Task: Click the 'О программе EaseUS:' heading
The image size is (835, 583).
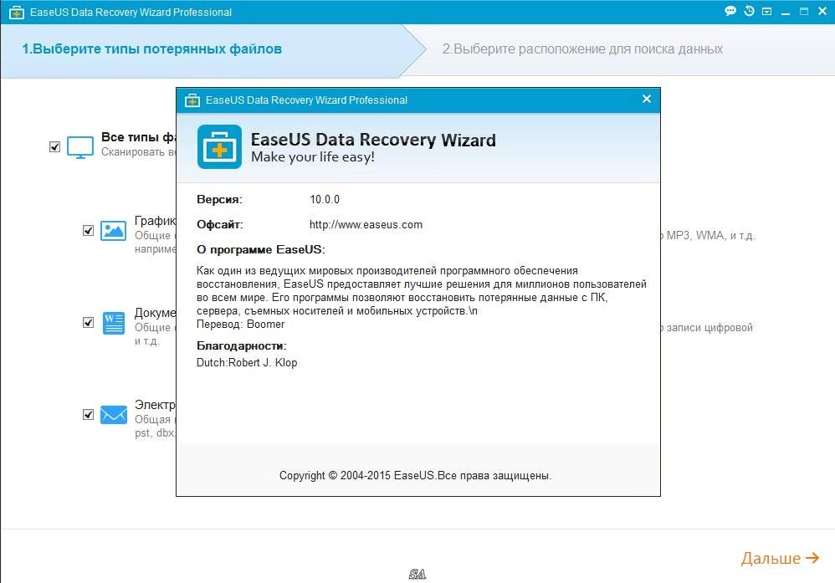Action: pos(260,250)
